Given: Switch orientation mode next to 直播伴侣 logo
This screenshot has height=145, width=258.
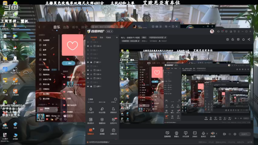Looking at the screenshot, I should point(109,31).
